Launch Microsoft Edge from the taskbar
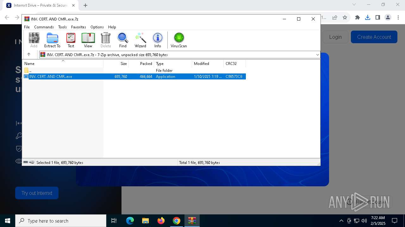 [x=130, y=221]
